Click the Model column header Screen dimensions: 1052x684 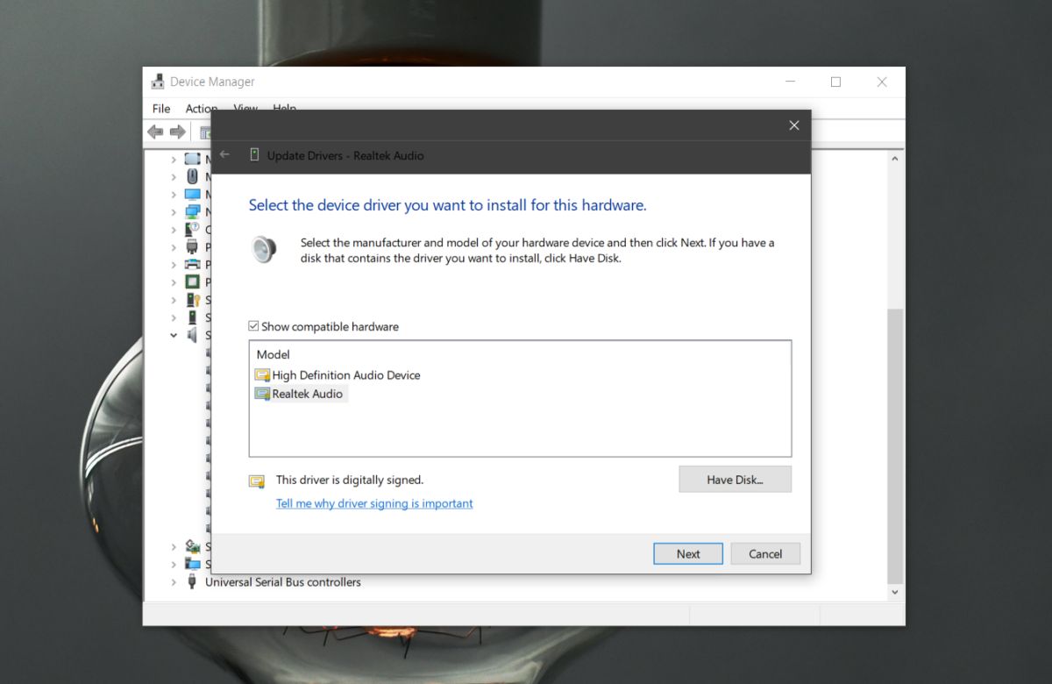[273, 354]
